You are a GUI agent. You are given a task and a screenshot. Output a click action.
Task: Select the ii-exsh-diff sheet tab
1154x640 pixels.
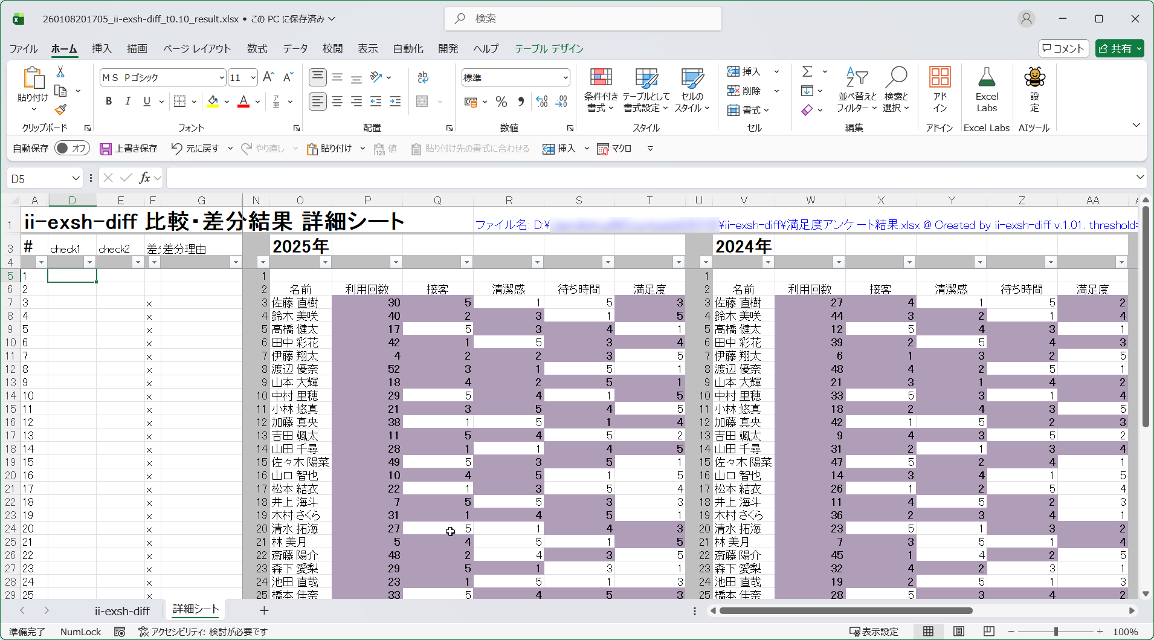(121, 610)
